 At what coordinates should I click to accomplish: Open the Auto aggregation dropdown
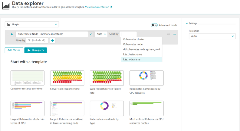tap(101, 34)
